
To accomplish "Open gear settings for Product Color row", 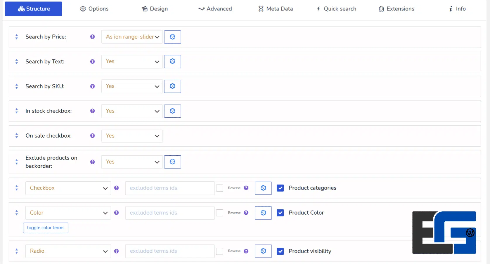I will pos(263,213).
